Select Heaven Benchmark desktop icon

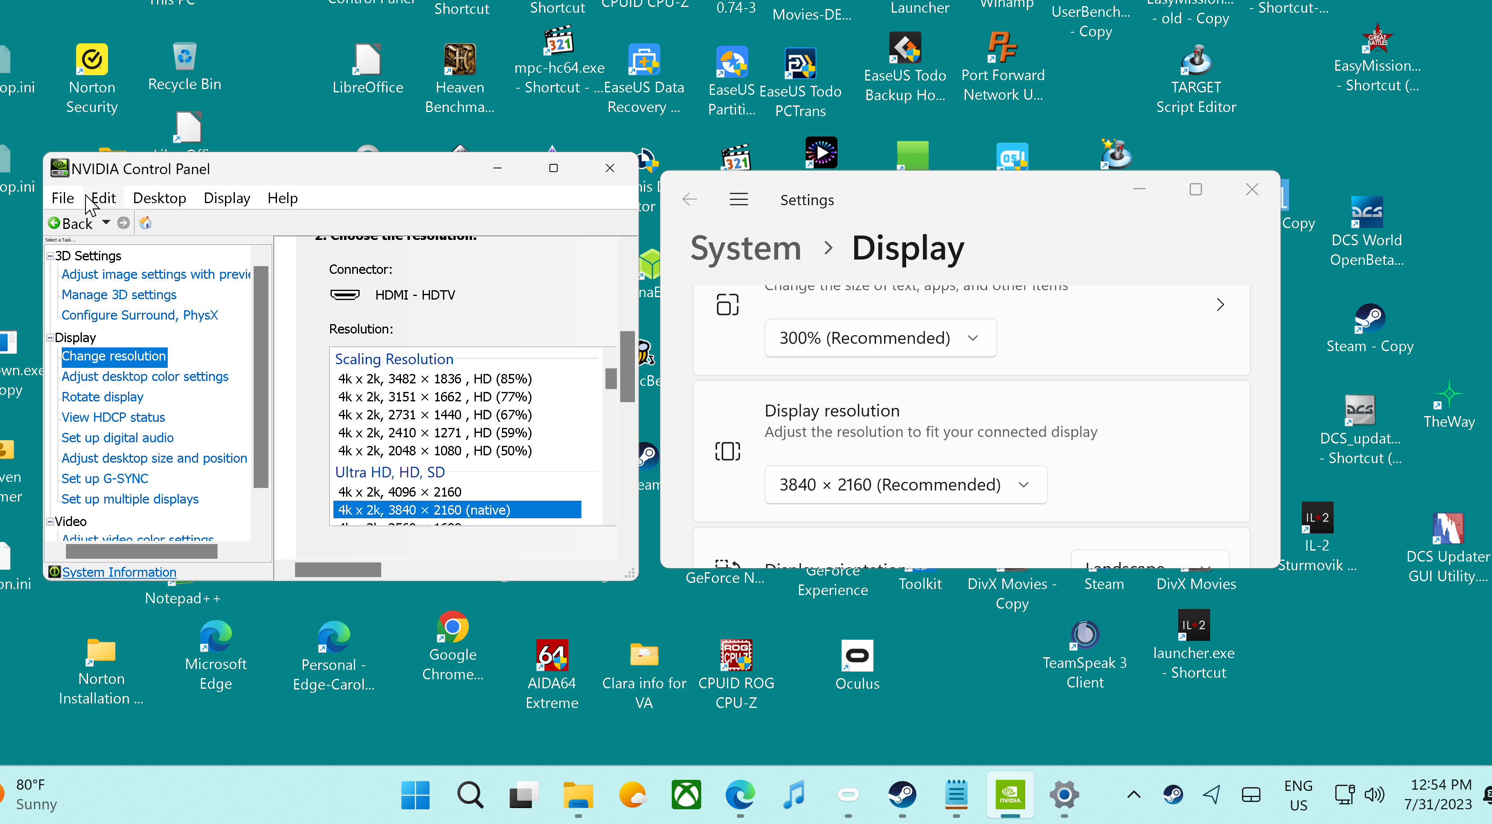(x=459, y=79)
